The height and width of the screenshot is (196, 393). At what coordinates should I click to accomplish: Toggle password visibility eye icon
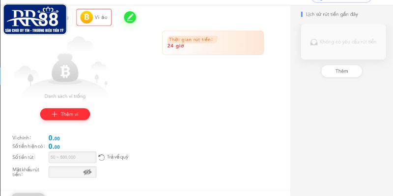pos(87,172)
